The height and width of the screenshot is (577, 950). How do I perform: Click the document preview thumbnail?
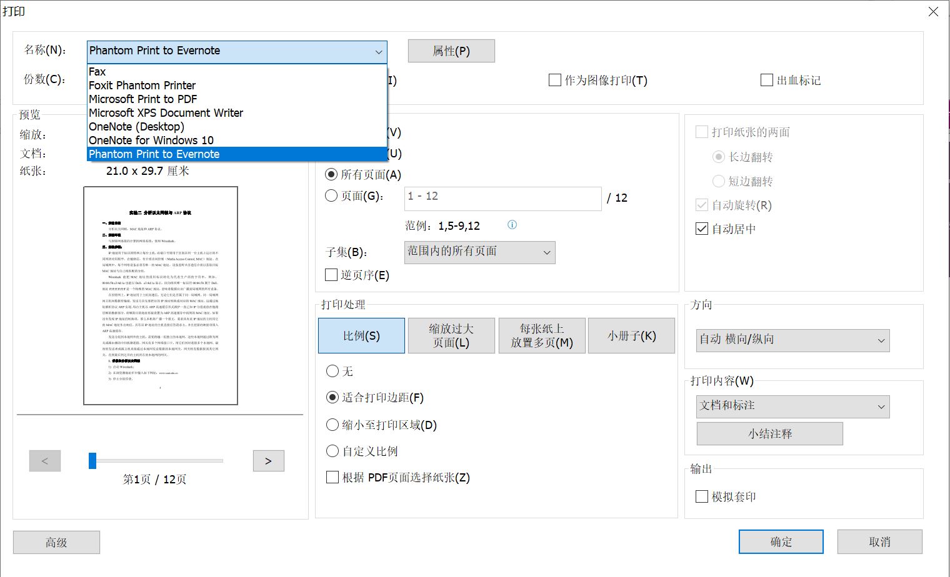click(x=161, y=295)
